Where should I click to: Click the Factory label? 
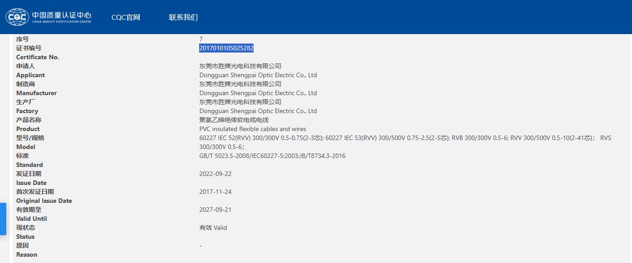point(27,111)
